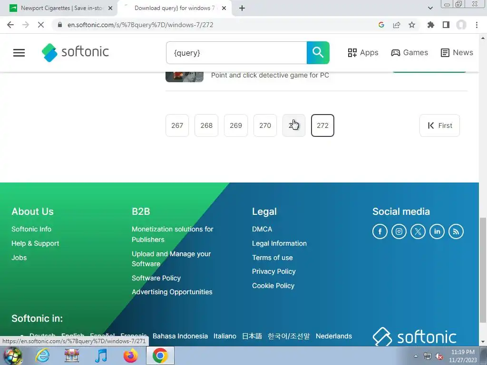Viewport: 487px width, 365px height.
Task: Go to results page 269
Action: point(236,125)
